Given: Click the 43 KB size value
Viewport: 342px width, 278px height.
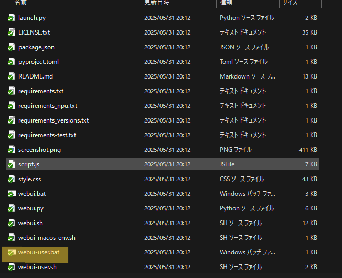Looking at the screenshot, I should click(x=309, y=179).
